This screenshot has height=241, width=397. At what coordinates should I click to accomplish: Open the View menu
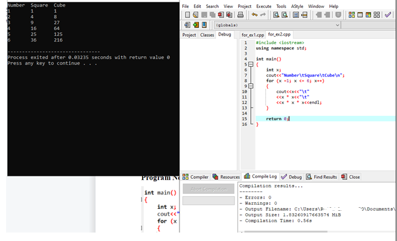(x=228, y=6)
